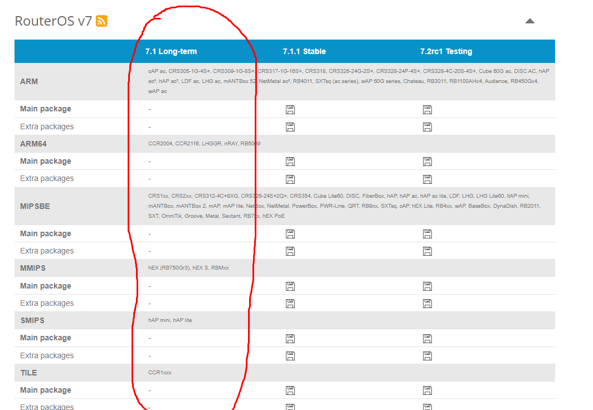Click the ARM architecture row label
This screenshot has width=593, height=410.
[x=29, y=82]
